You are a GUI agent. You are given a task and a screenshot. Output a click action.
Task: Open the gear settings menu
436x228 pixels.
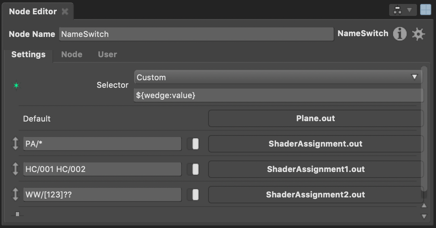pyautogui.click(x=418, y=34)
